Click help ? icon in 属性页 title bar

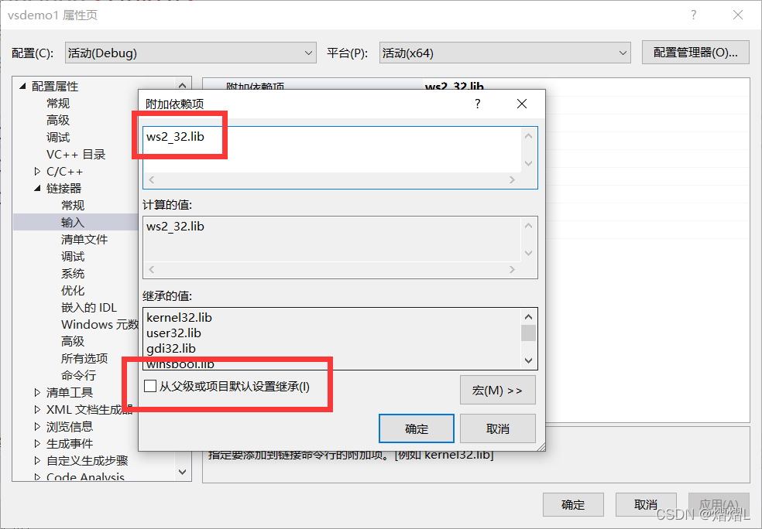point(694,15)
